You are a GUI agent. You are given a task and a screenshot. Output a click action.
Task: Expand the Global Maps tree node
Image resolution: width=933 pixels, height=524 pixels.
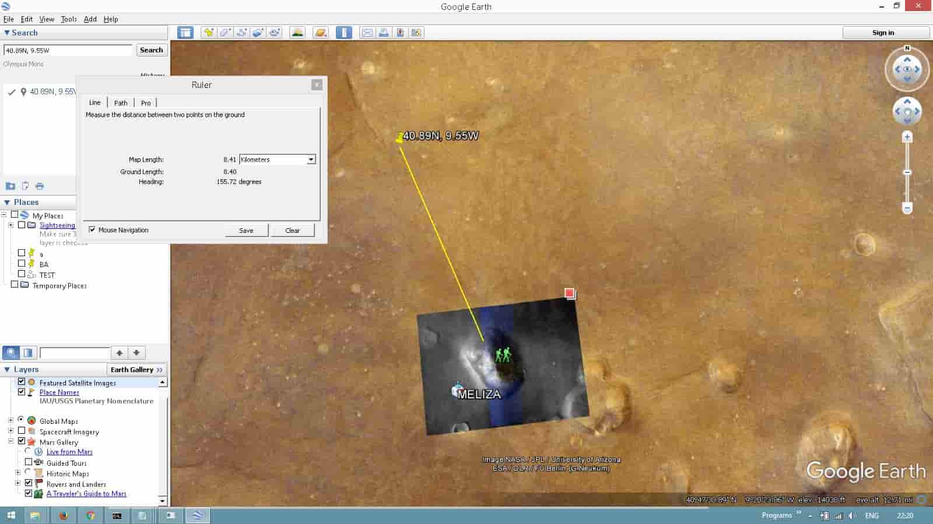10,420
